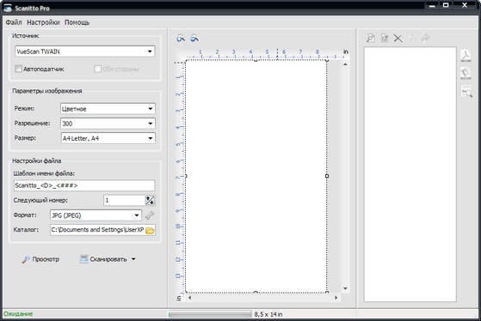Click the Сканировать button
The height and width of the screenshot is (321, 481).
(x=108, y=259)
